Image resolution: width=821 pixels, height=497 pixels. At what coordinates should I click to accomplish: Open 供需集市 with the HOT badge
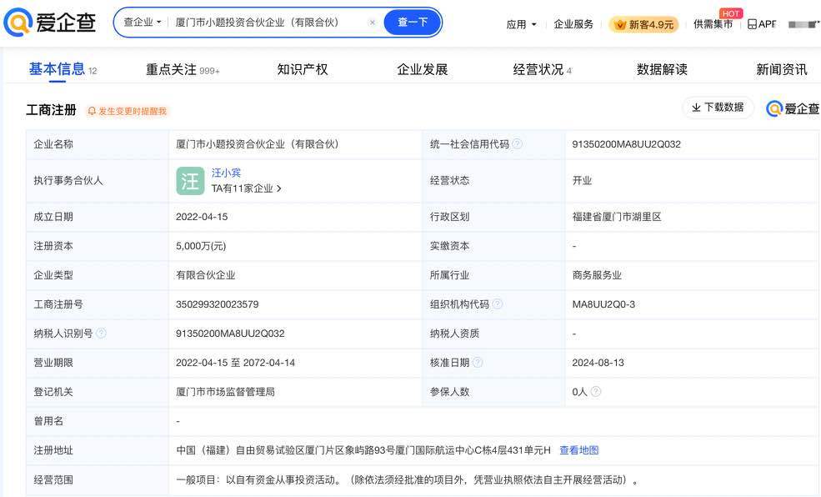click(713, 24)
